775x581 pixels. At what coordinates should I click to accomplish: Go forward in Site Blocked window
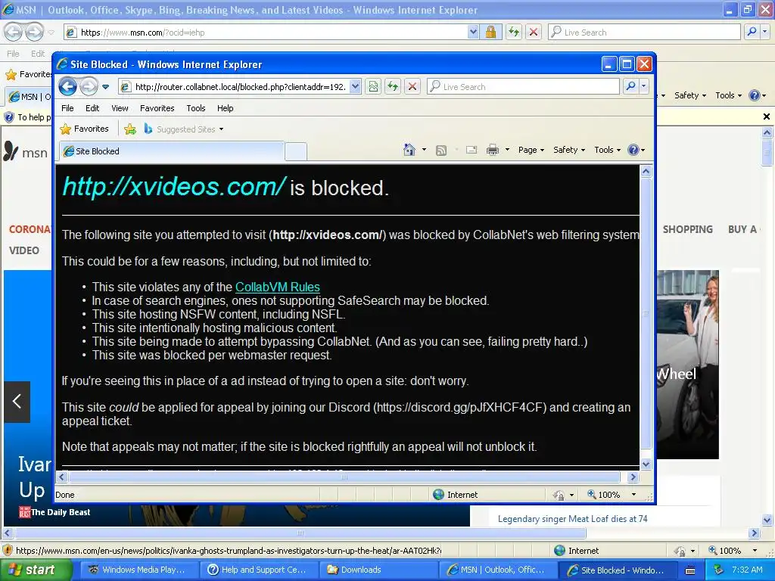coord(89,87)
